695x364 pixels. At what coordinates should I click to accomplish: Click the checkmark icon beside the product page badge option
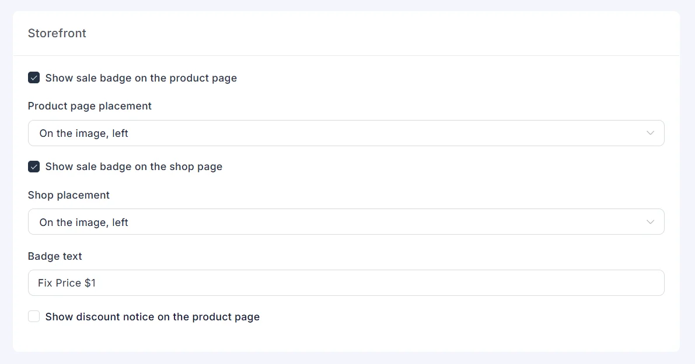pos(34,78)
